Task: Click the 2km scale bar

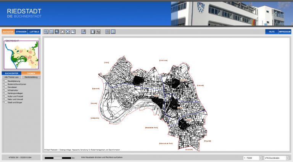Action: (60, 158)
